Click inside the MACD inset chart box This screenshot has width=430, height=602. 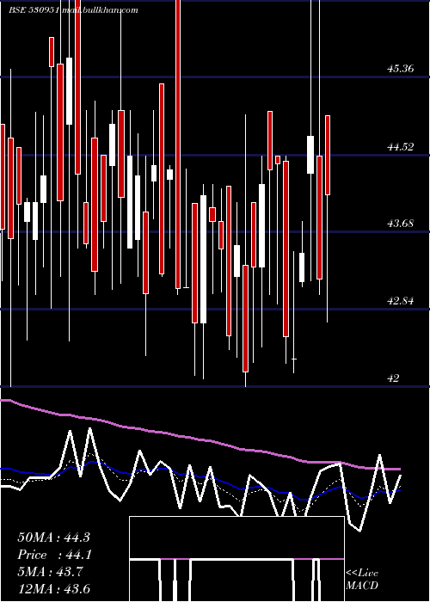[x=236, y=559]
